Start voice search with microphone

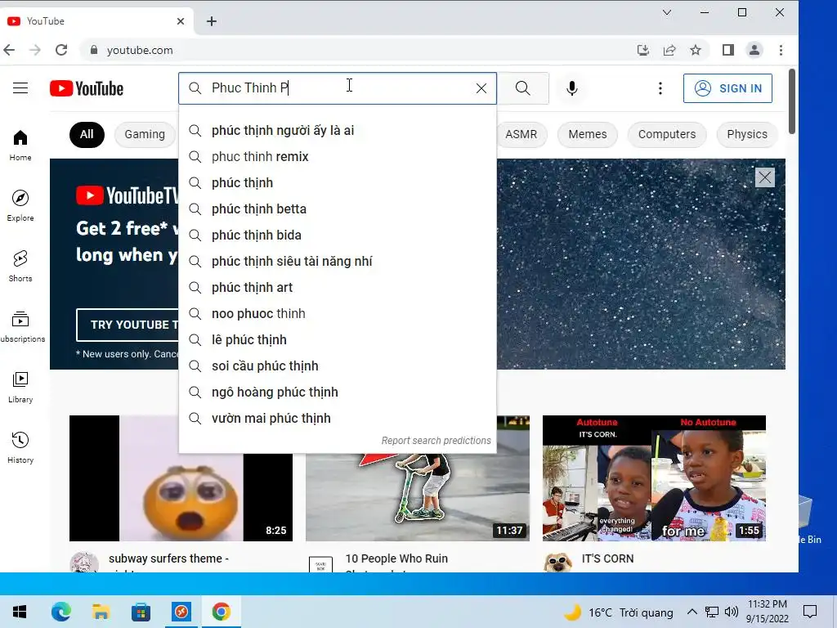click(x=571, y=88)
